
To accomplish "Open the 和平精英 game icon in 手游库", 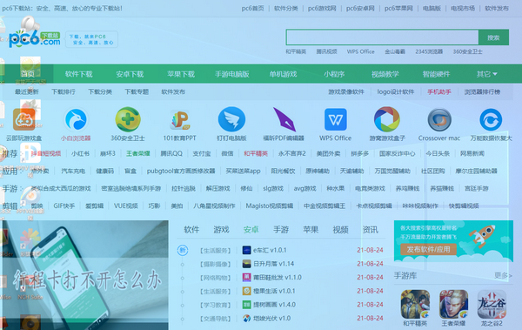I will (x=415, y=304).
